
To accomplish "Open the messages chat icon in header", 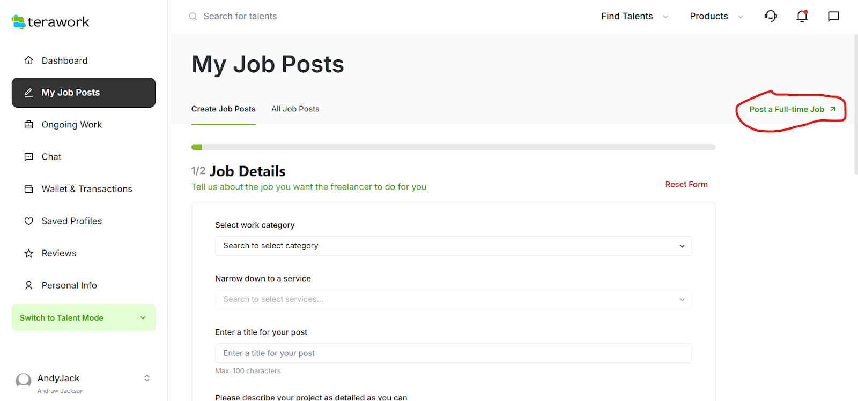I will tap(833, 16).
